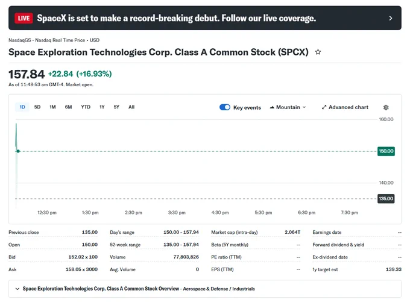Click the banner's right arrow chevron
410x302 pixels.
point(390,18)
